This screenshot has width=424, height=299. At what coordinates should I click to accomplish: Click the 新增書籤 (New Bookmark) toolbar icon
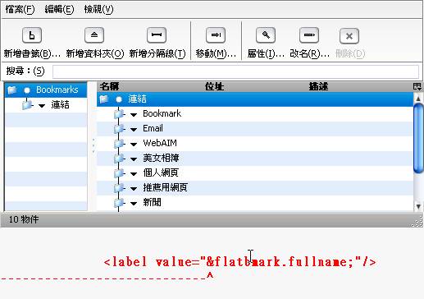click(32, 35)
